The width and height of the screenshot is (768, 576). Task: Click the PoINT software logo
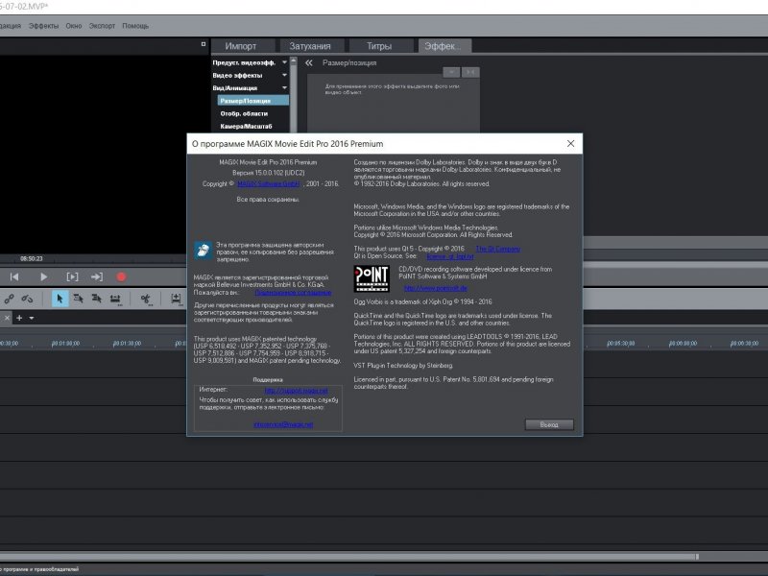tap(372, 278)
